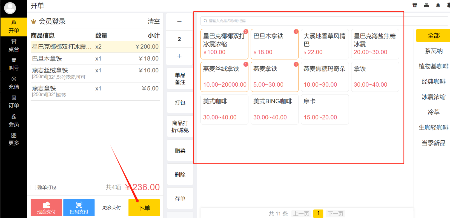Click 现金支付 cash payment button
The width and height of the screenshot is (450, 218).
(46, 208)
